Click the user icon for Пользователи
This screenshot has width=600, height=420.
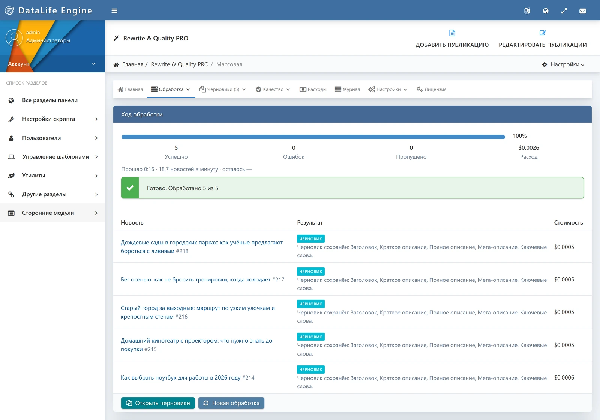pyautogui.click(x=11, y=138)
